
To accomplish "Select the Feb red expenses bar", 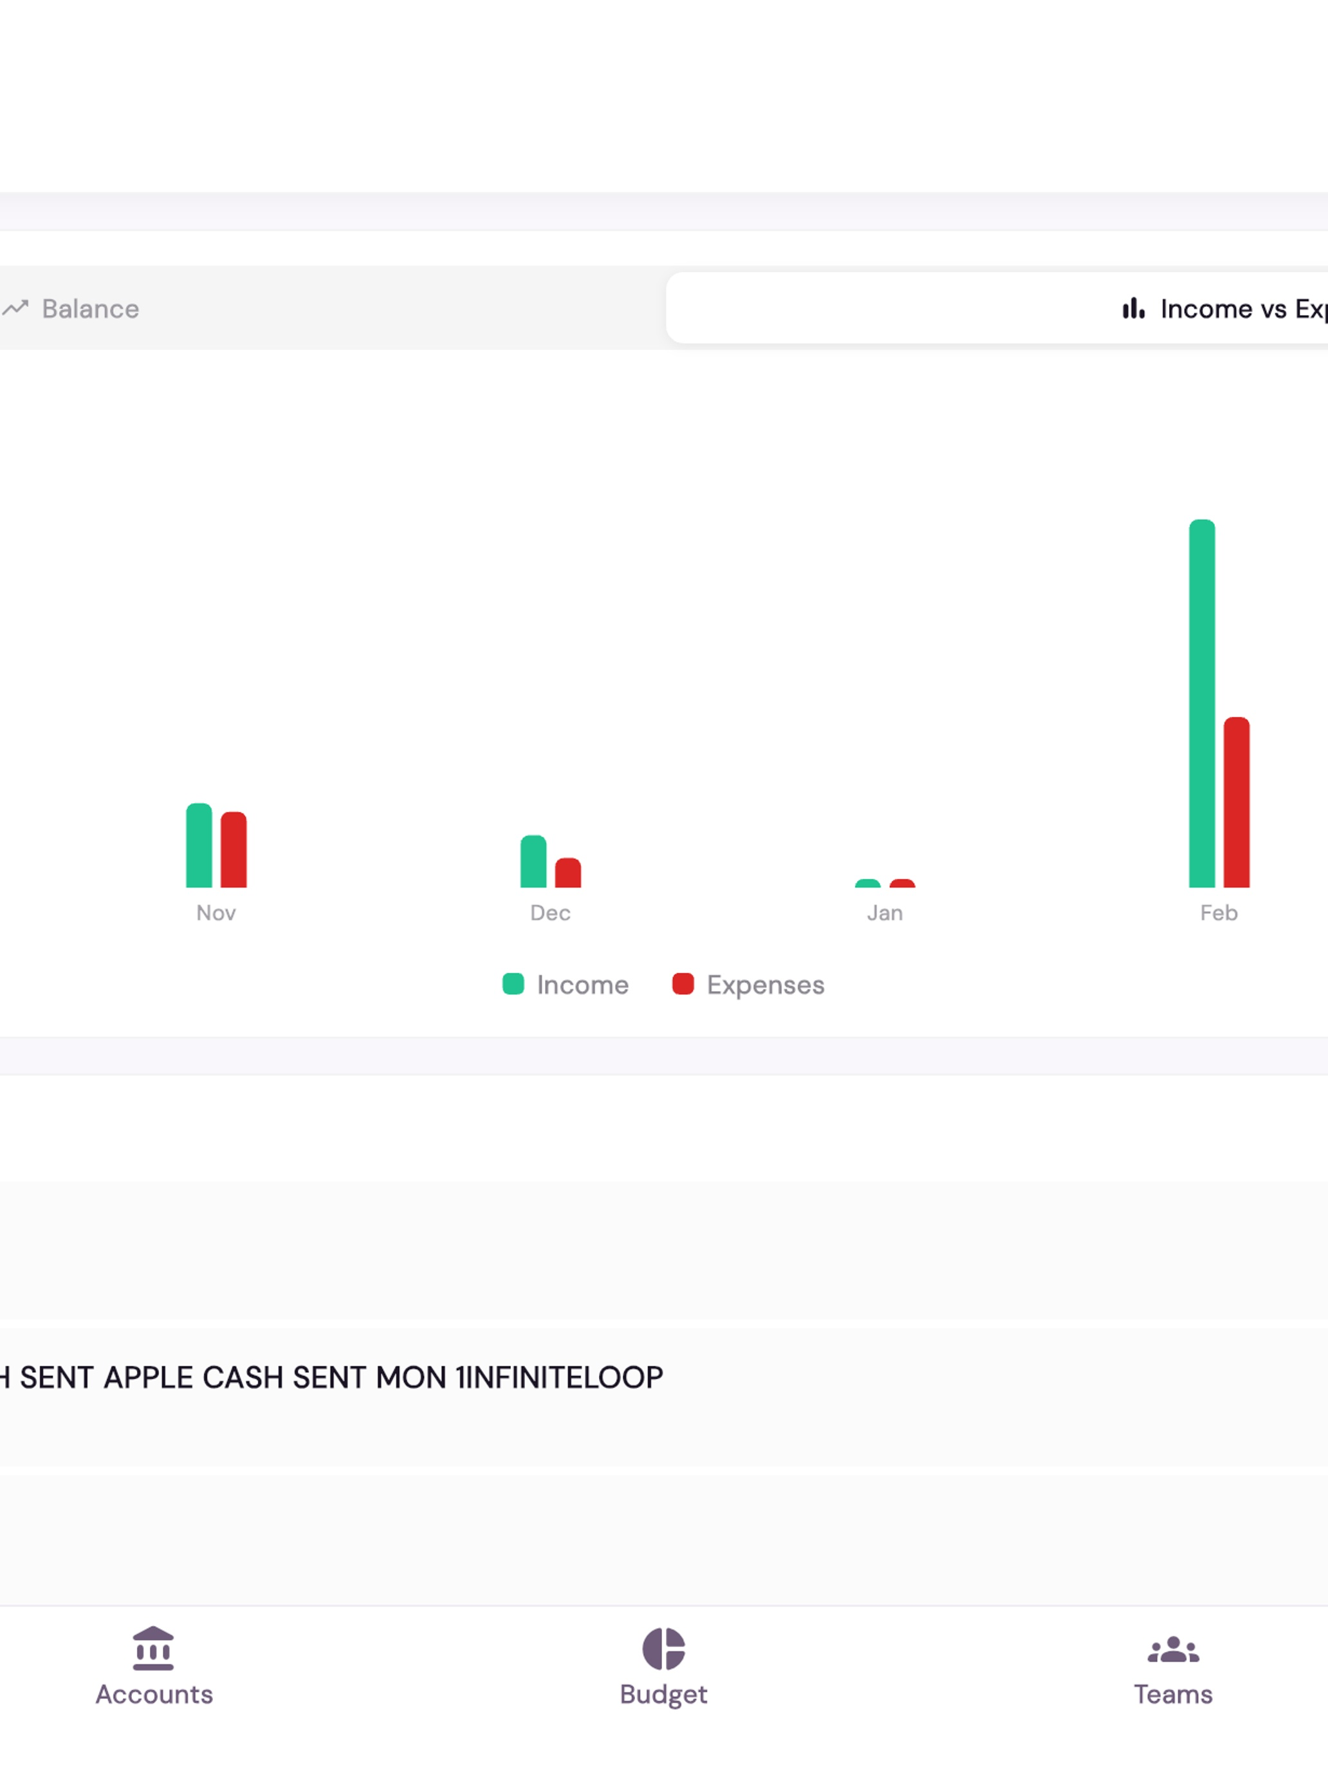I will point(1236,801).
